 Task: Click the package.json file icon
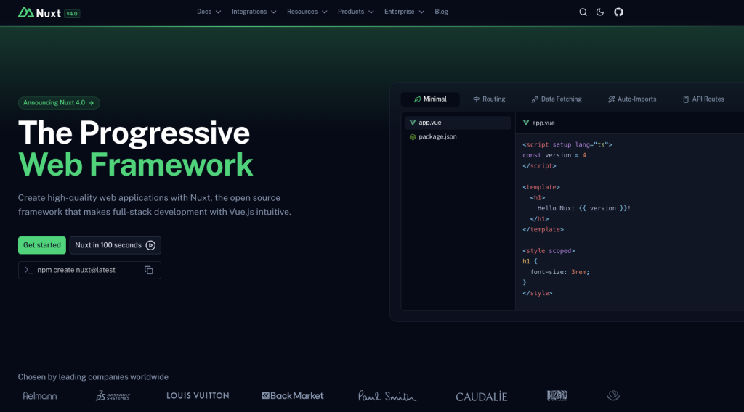pyautogui.click(x=413, y=137)
